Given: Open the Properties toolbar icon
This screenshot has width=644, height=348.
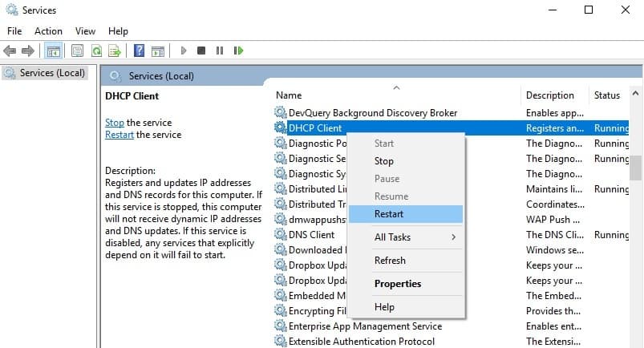Looking at the screenshot, I should click(x=77, y=51).
